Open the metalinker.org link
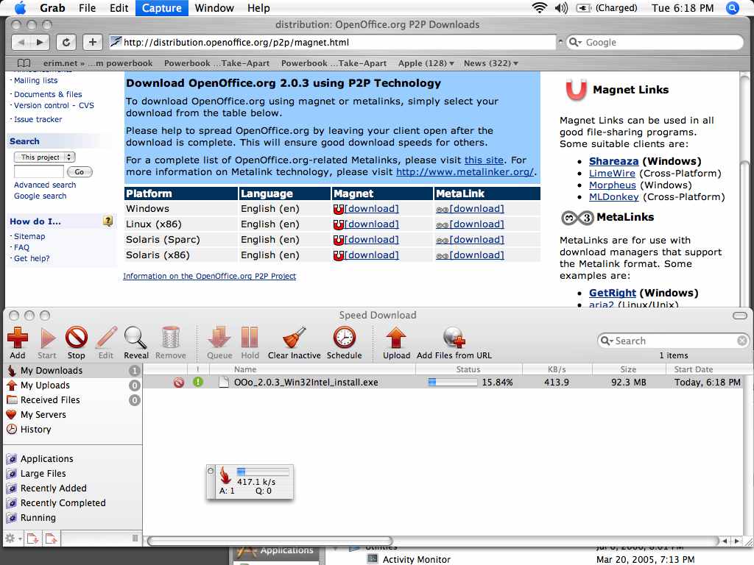754x565 pixels. click(465, 172)
